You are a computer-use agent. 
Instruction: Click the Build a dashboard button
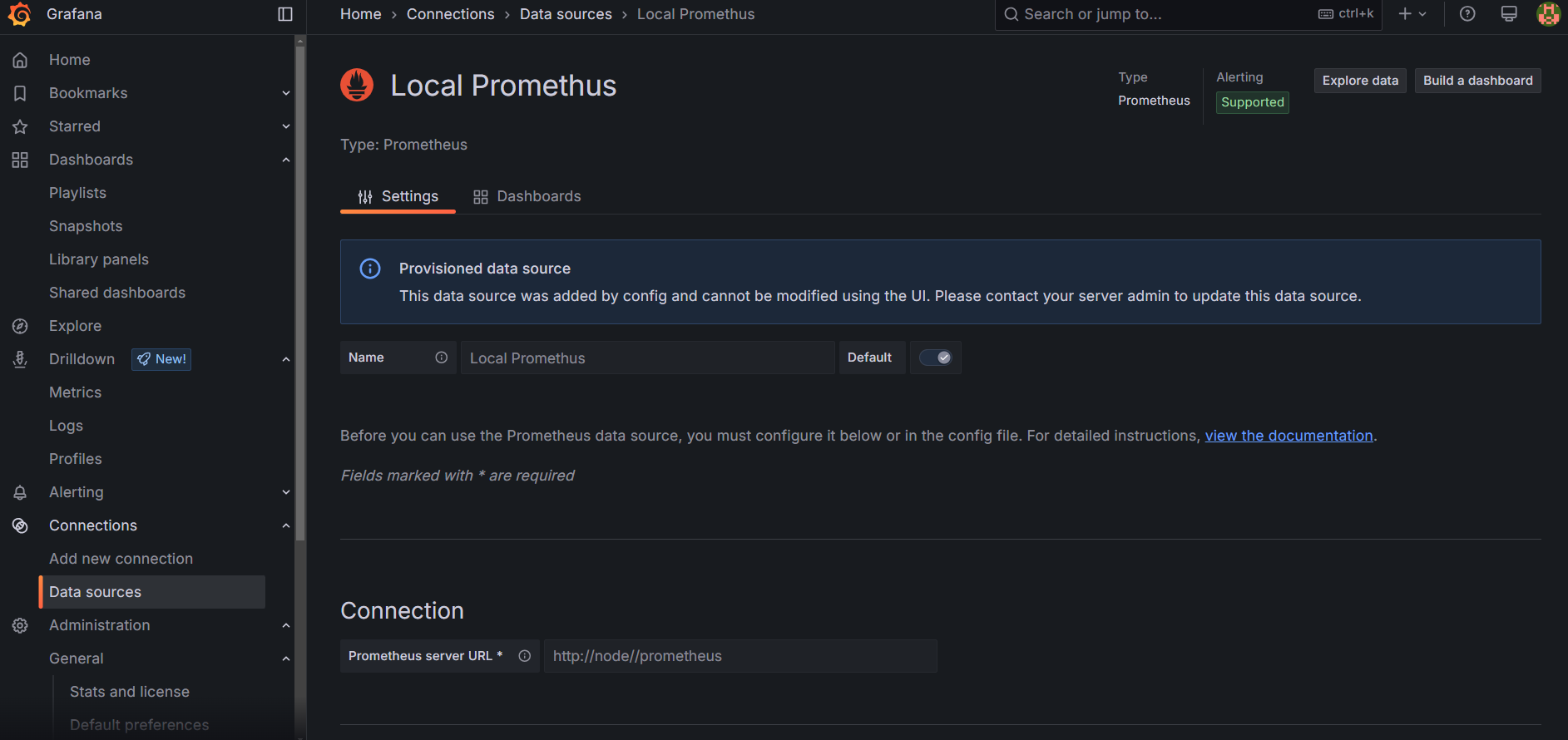[1477, 81]
